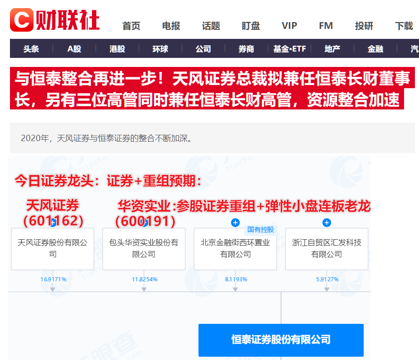Image resolution: width=419 pixels, height=360 pixels.
Task: Click 下载 in the top navigation
Action: coord(404,26)
